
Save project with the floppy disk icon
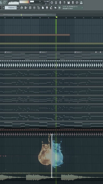(x=69, y=3)
